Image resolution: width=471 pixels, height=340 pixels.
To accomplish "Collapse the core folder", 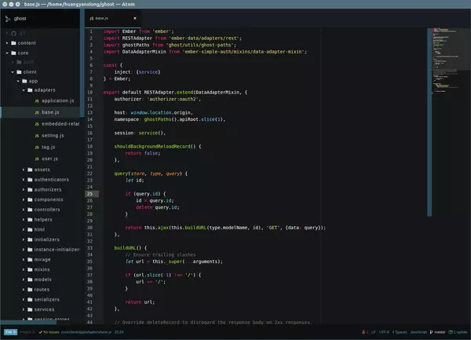I will pyautogui.click(x=7, y=53).
